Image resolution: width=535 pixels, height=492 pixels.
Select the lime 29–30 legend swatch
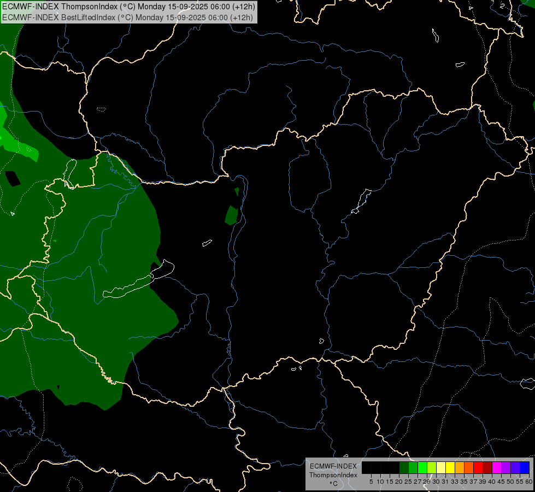click(x=432, y=468)
